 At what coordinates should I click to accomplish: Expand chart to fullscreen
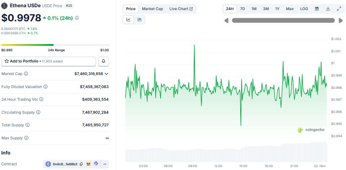[339, 9]
